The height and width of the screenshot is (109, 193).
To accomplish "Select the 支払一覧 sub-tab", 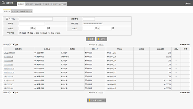I will pyautogui.click(x=15, y=11).
